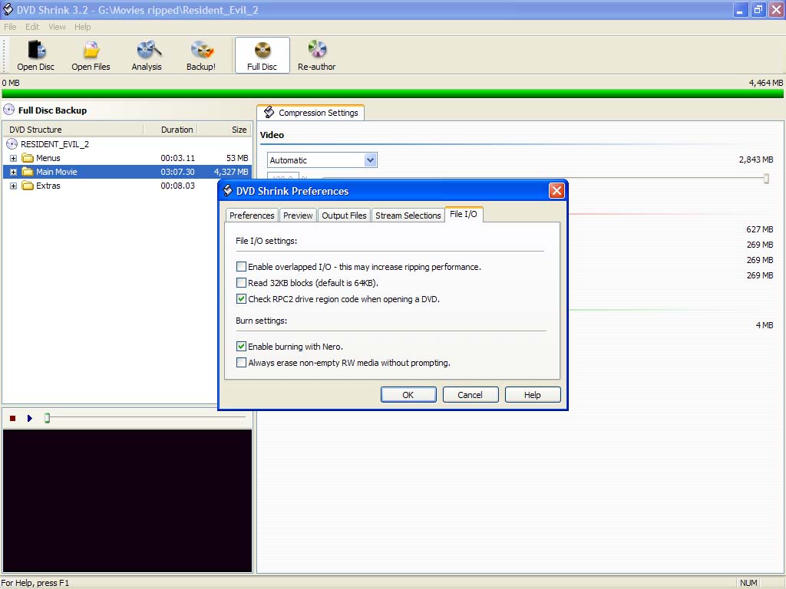Select the Compression Settings tab
Screen dimensions: 786x589
pos(311,113)
